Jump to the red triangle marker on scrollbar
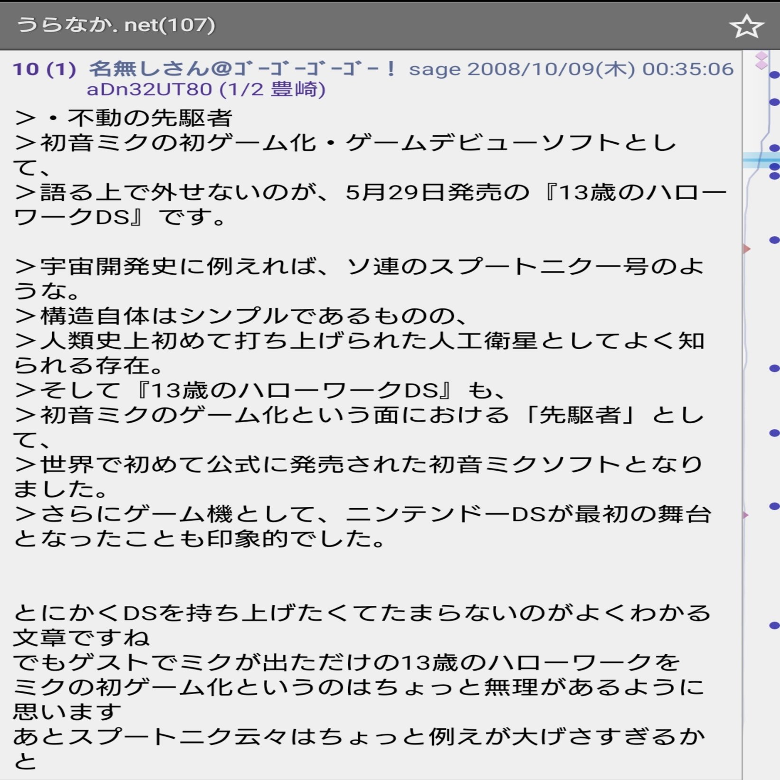This screenshot has height=780, width=780. 746,249
